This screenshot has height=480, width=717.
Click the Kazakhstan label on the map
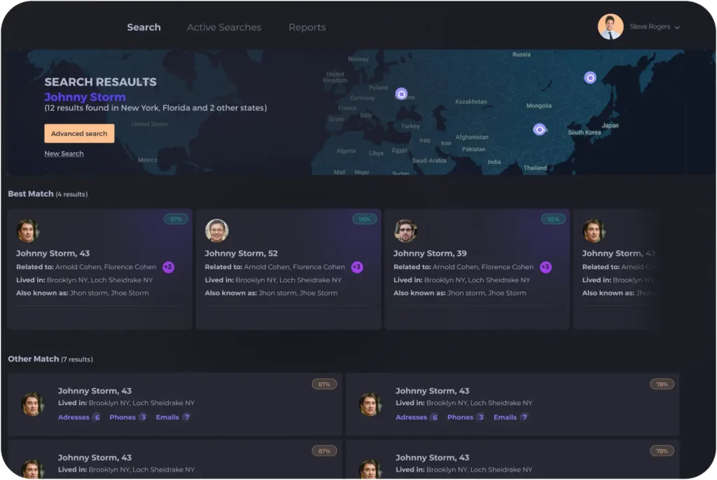[471, 102]
